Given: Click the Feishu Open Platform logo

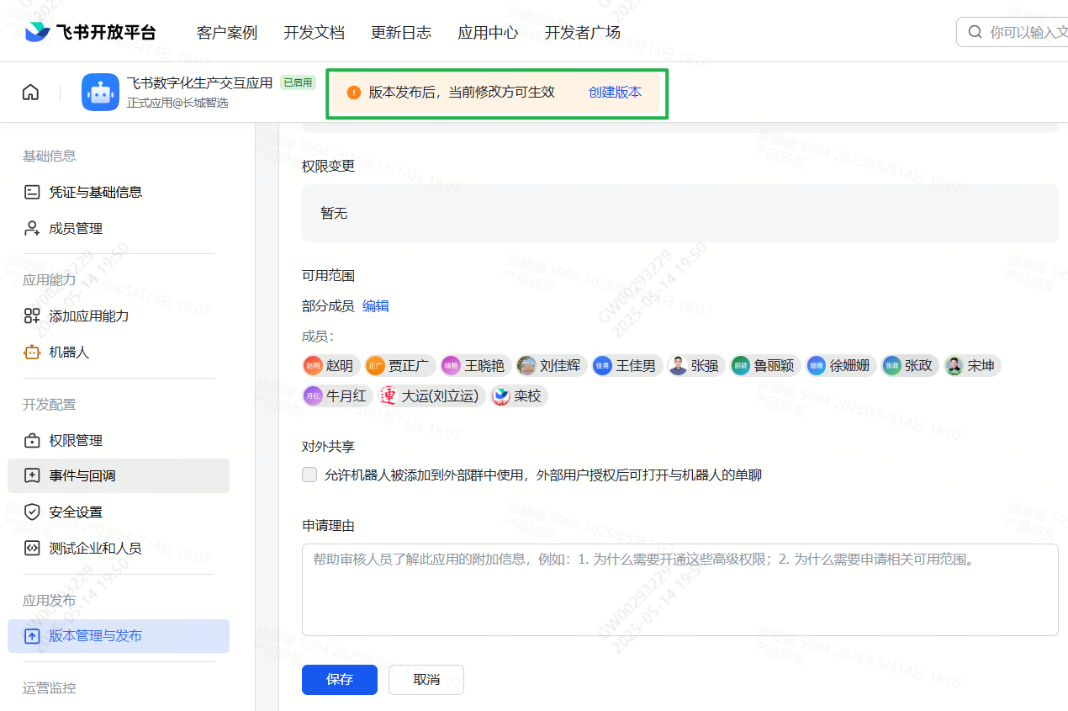Looking at the screenshot, I should coord(91,32).
